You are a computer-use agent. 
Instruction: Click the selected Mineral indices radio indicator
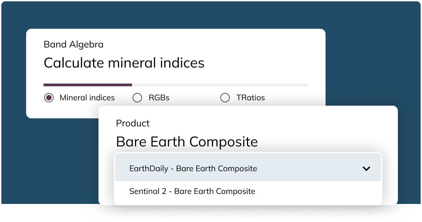pos(49,98)
